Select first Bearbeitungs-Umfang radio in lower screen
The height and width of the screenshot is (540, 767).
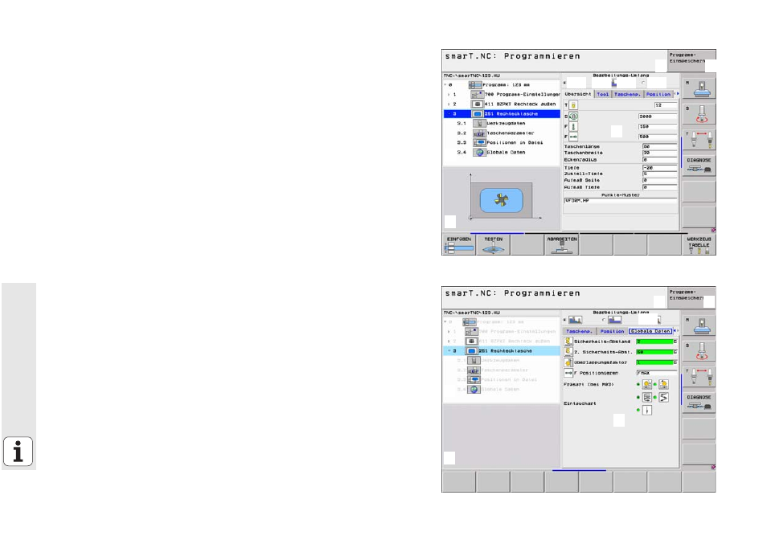(564, 320)
